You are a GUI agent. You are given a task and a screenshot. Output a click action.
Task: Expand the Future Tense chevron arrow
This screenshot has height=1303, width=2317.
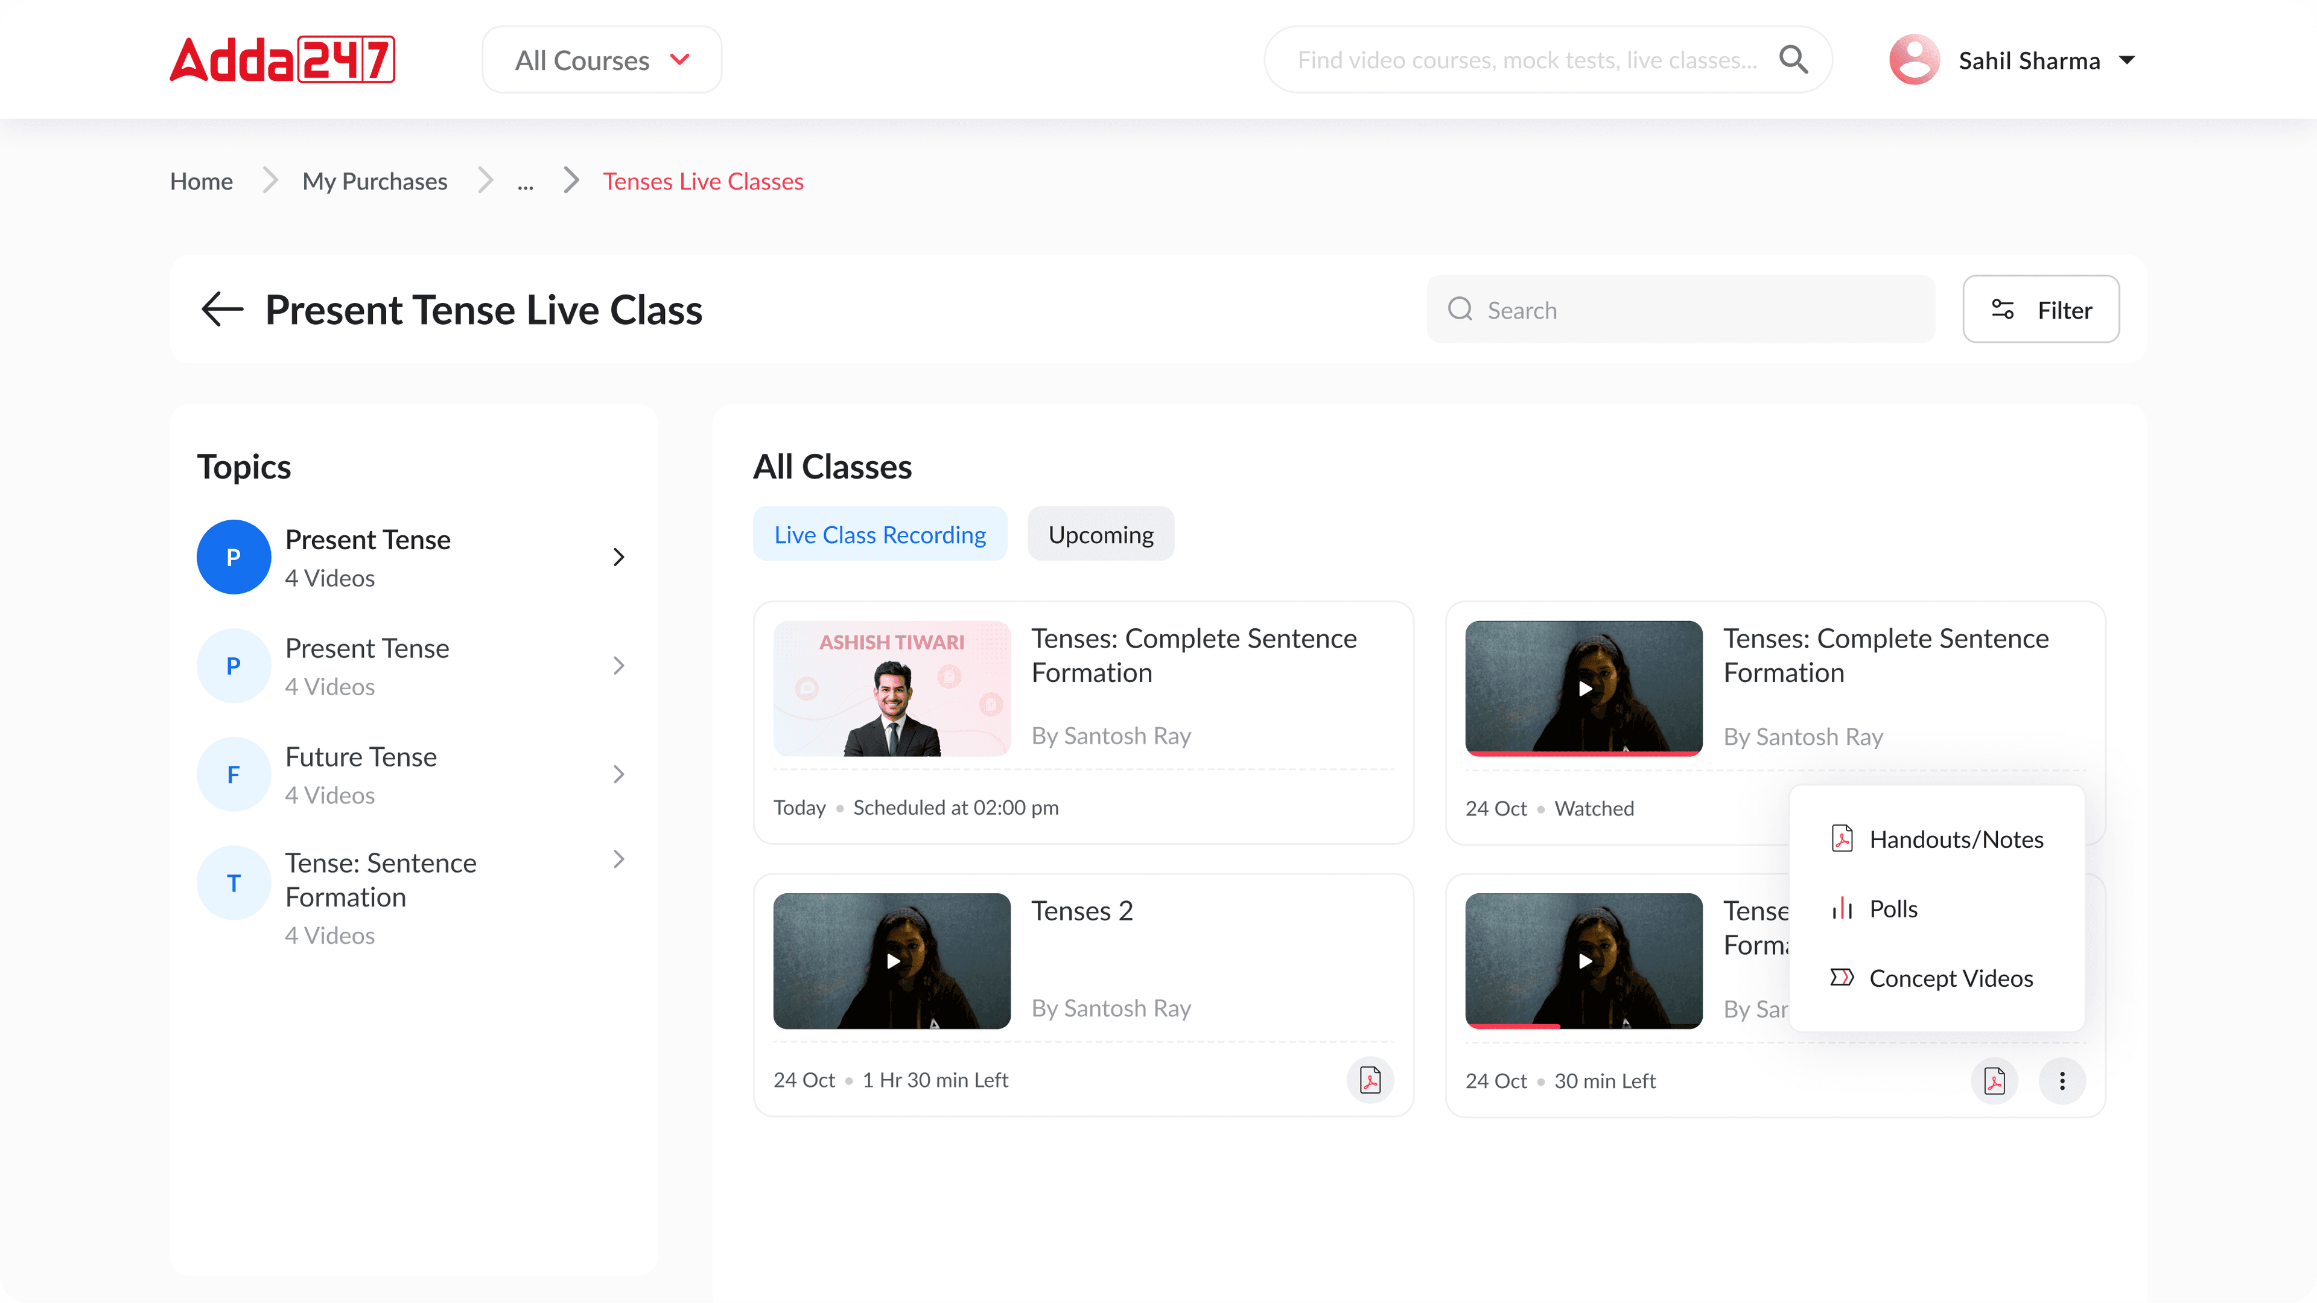[x=619, y=774]
